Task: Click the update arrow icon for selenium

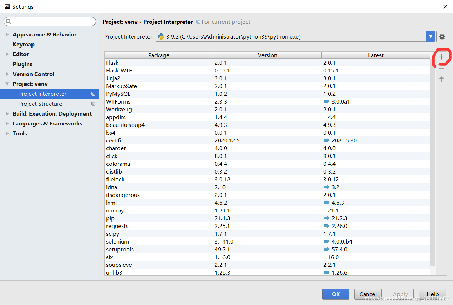Action: pos(326,241)
